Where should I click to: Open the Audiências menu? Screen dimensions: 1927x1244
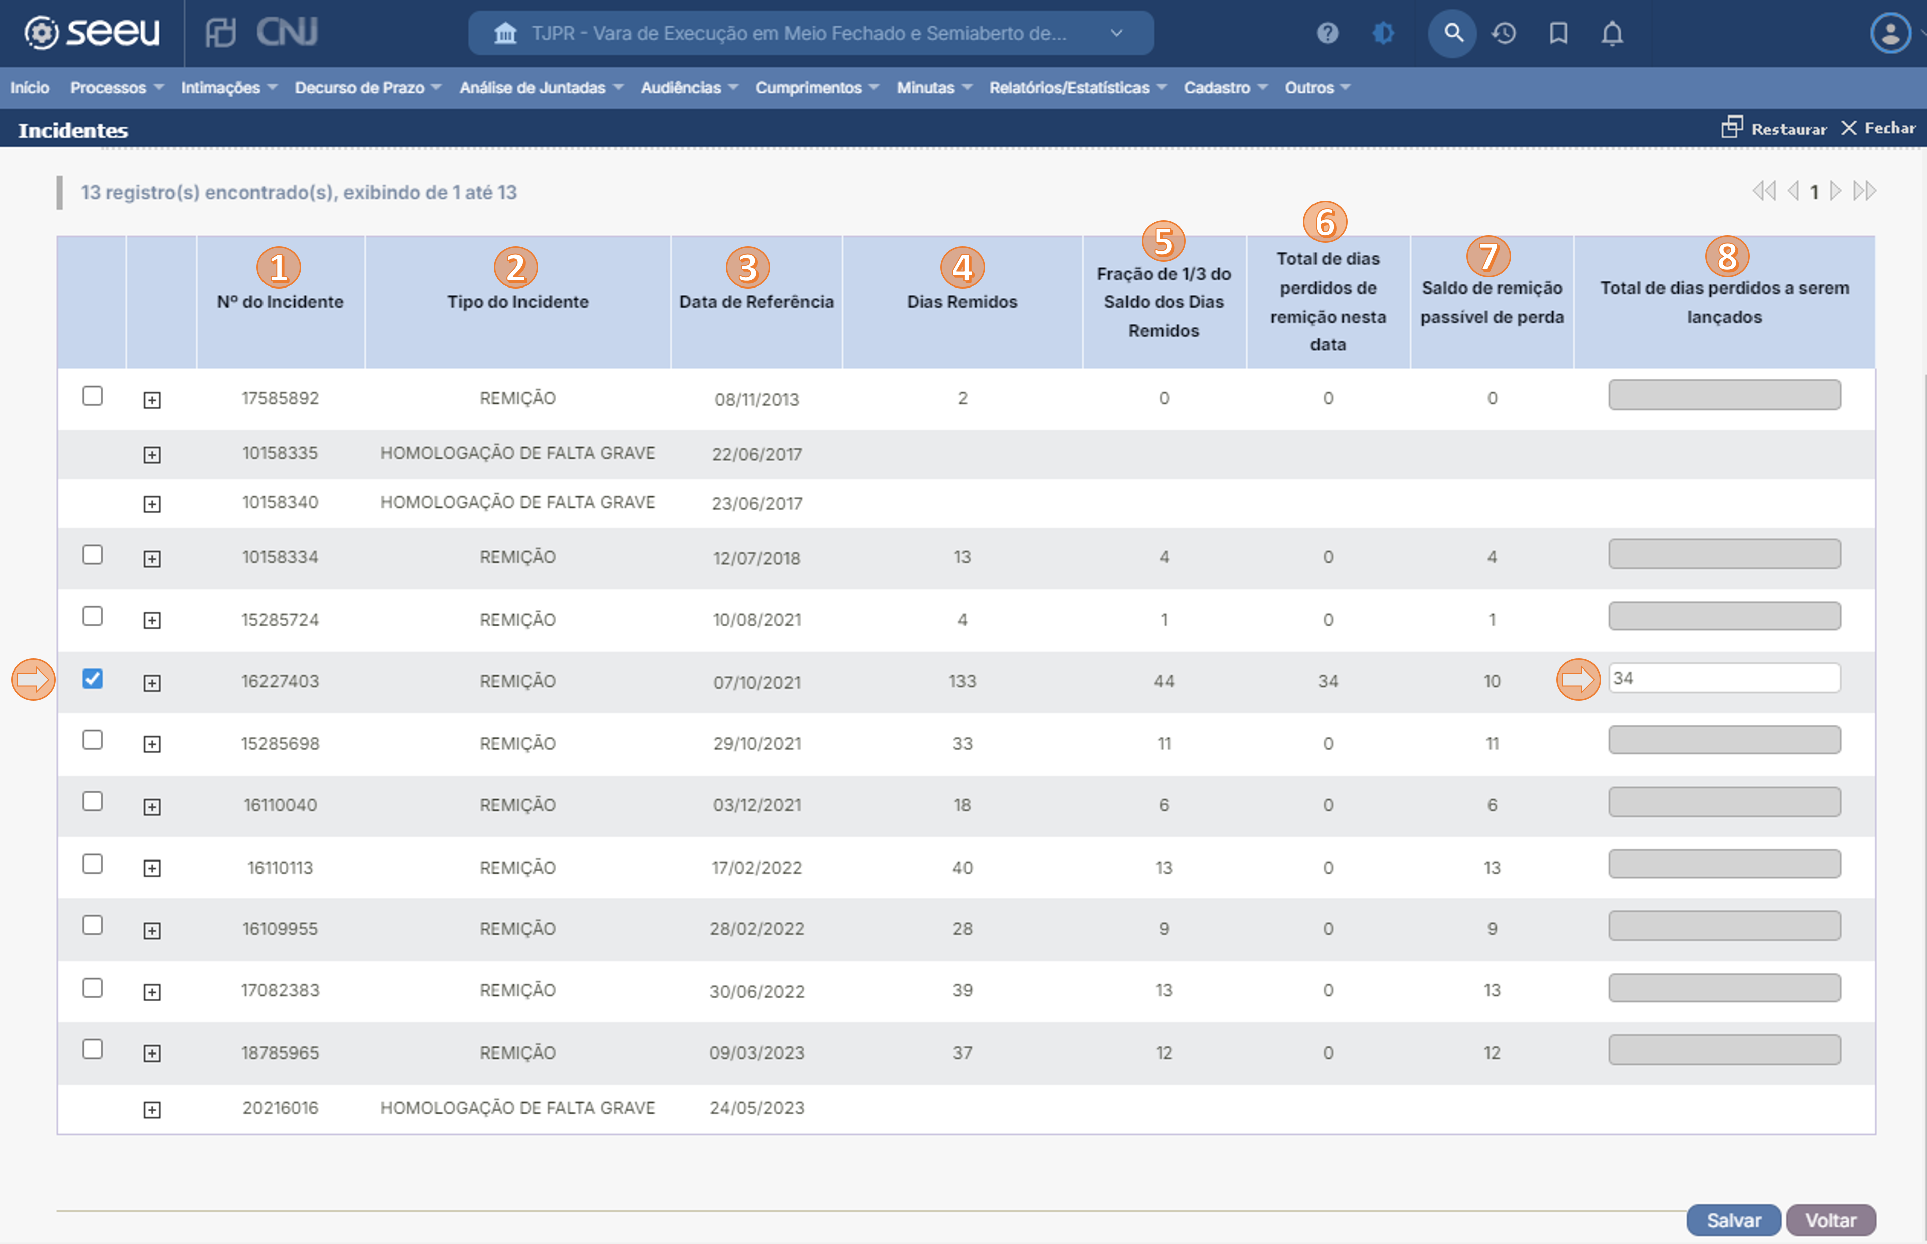tap(689, 88)
